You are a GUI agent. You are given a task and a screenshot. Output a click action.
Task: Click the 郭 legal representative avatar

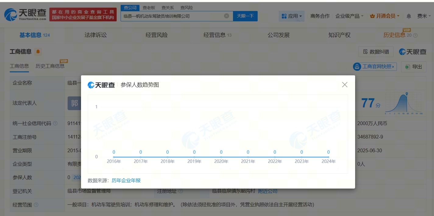(74, 103)
